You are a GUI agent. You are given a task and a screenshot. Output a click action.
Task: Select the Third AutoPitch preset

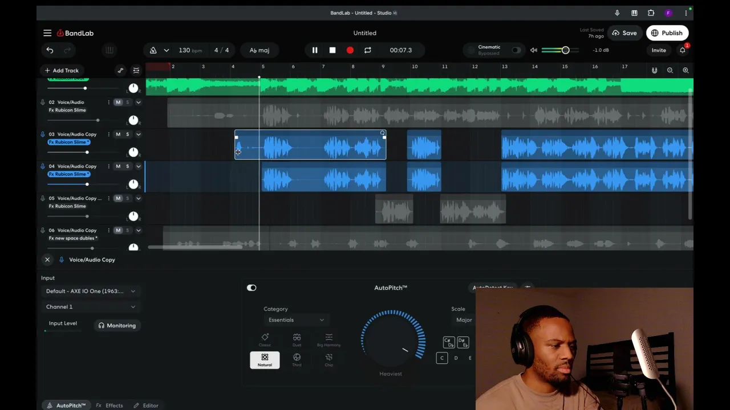(x=297, y=360)
